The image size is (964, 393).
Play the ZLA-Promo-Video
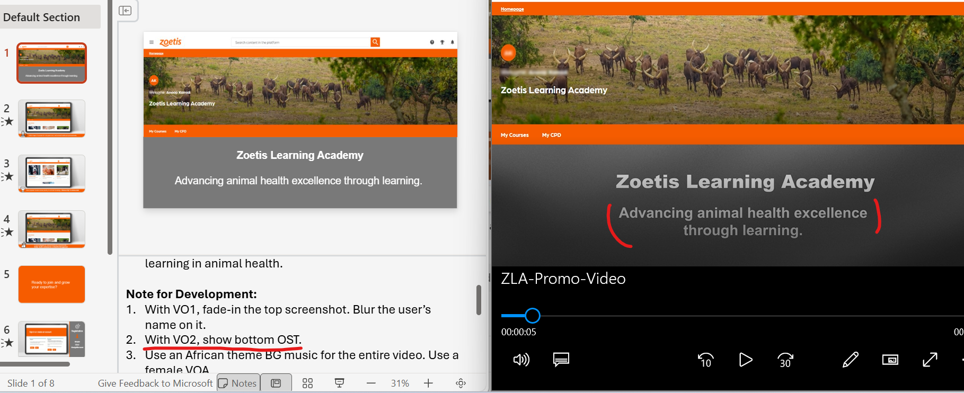point(745,360)
